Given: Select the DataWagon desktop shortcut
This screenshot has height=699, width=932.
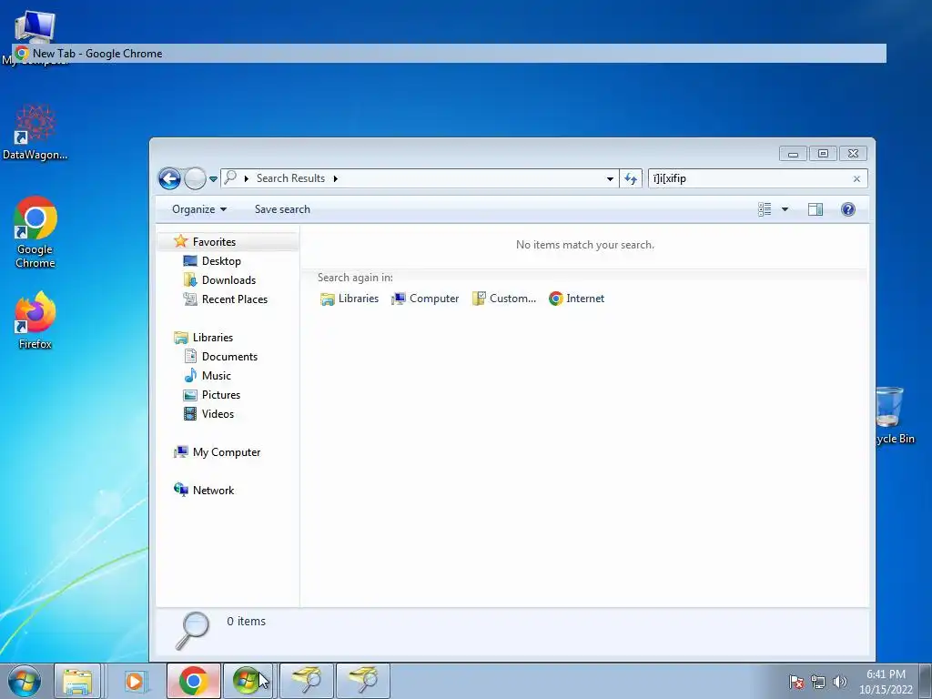Looking at the screenshot, I should pos(35,133).
